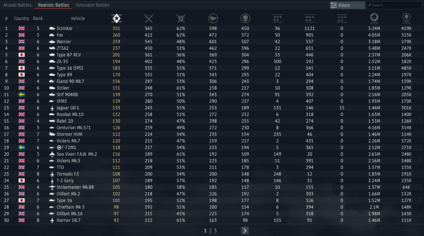Click the next page arrow button
424x236 pixels.
click(x=245, y=231)
